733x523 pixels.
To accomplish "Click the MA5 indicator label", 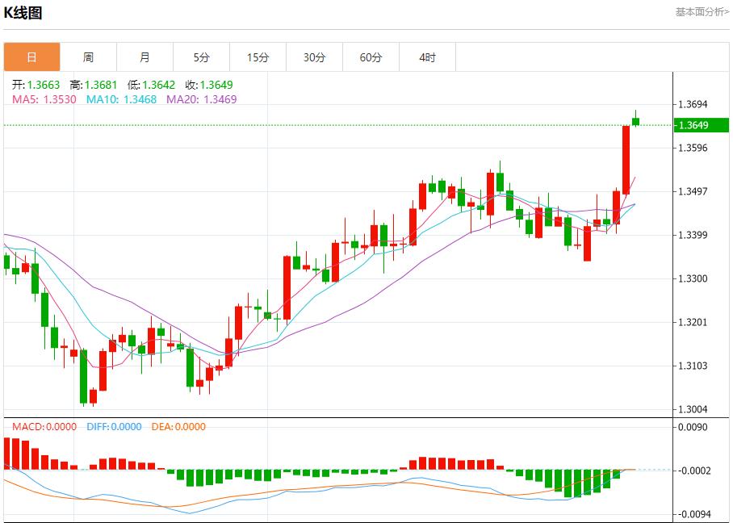I will [44, 99].
